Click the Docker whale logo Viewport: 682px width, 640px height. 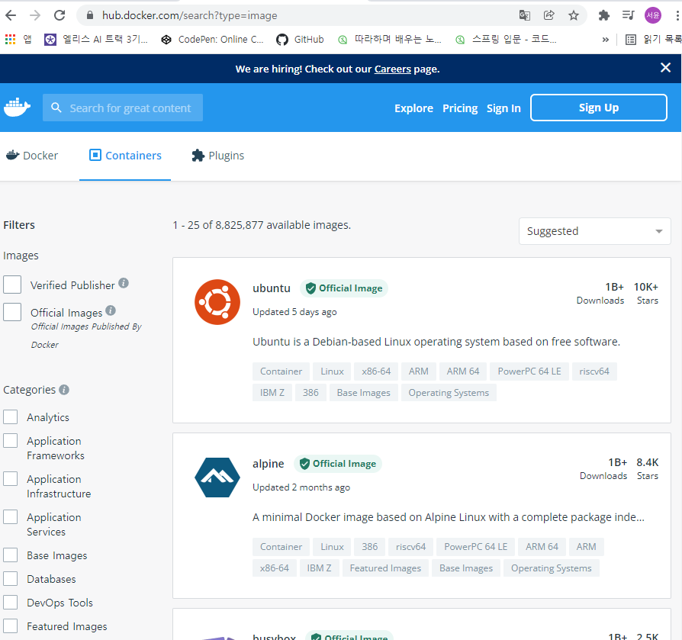pos(17,107)
